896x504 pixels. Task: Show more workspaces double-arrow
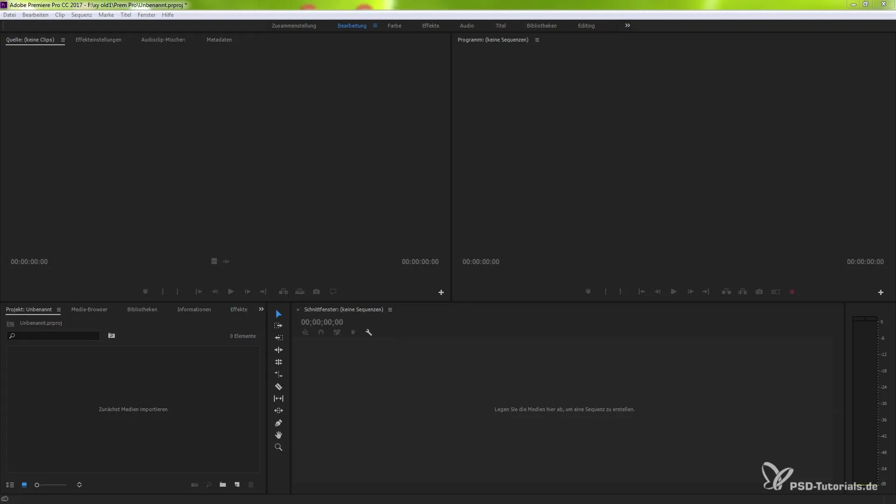(628, 26)
